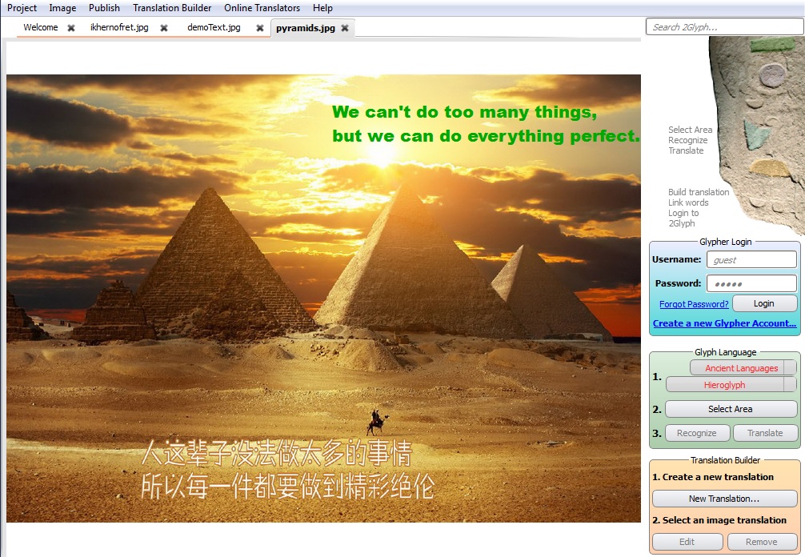
Task: Open the Image menu
Action: [x=62, y=8]
